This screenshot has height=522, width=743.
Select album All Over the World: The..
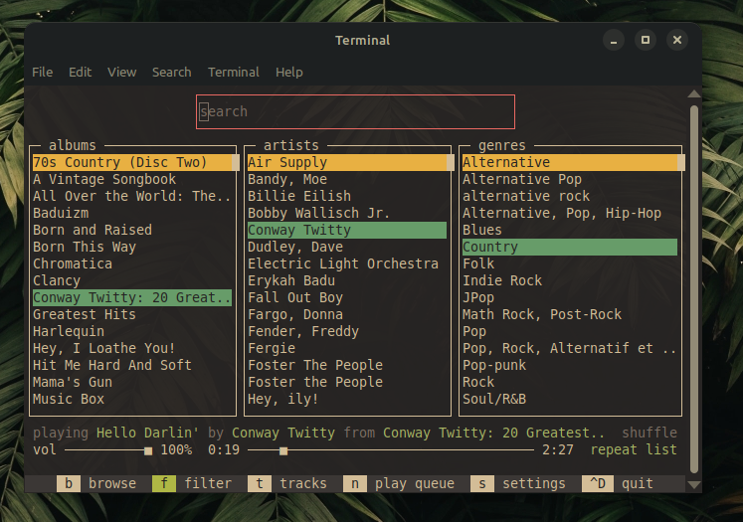coord(132,196)
